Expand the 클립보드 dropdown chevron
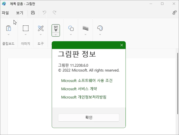Viewport: 179px width, 135px height. [9, 34]
